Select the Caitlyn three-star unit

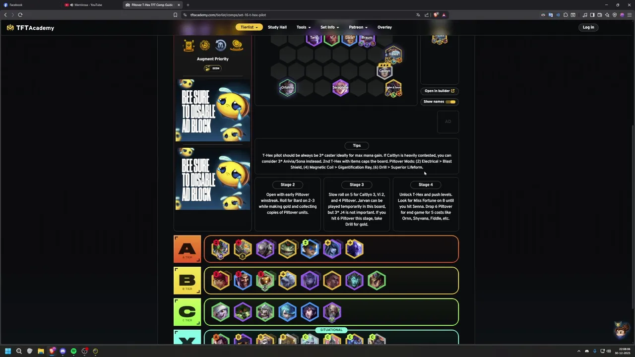coord(384,71)
